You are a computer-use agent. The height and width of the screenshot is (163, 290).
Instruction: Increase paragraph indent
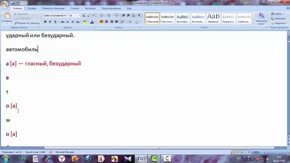(x=128, y=16)
